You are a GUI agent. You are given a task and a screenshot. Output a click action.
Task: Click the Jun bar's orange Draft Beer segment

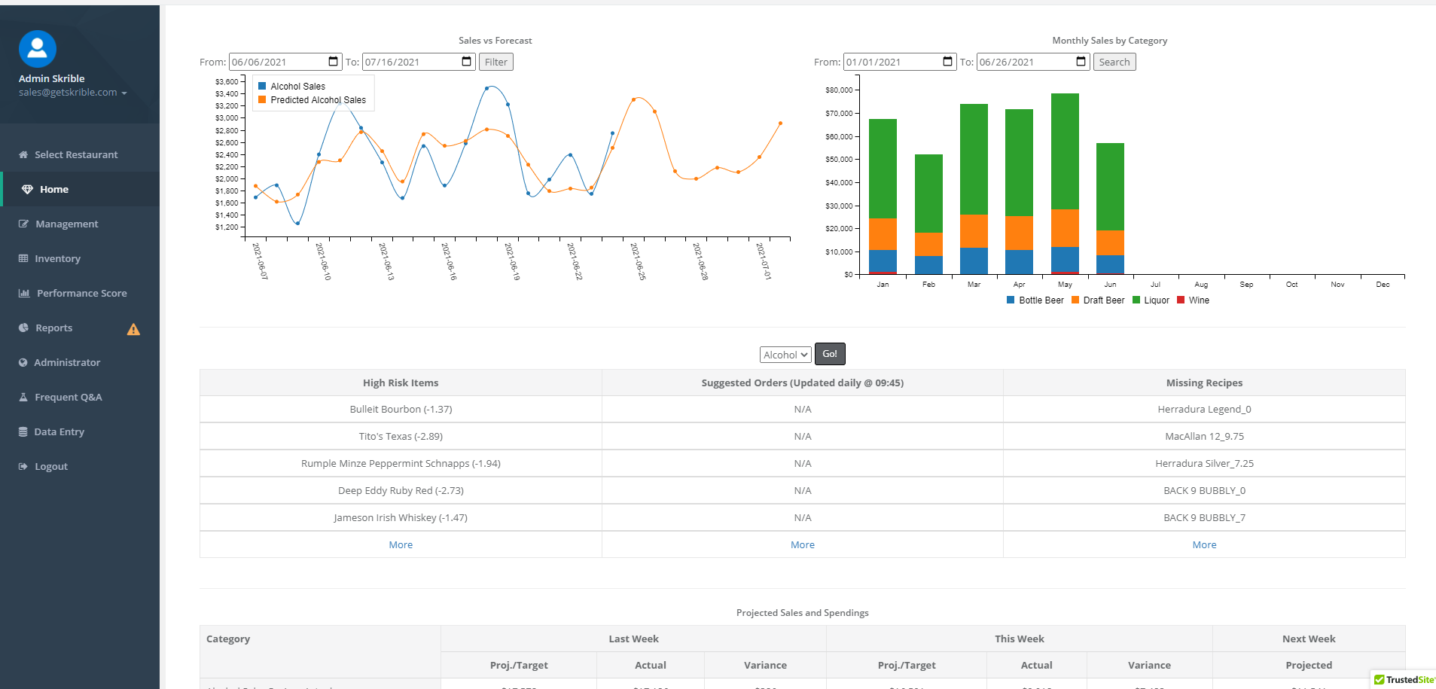[x=1110, y=242]
